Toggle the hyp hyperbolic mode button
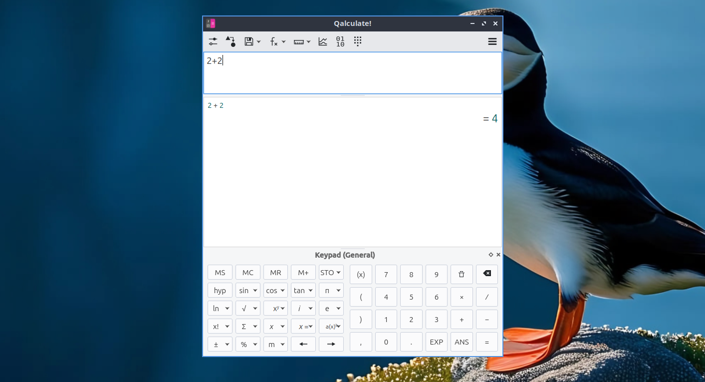Screen dimensions: 705x382 click(220, 291)
